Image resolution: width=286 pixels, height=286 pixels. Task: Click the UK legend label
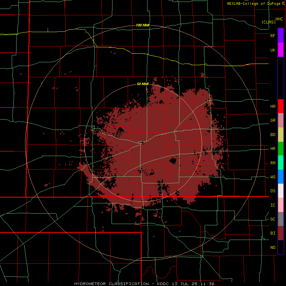pos(273,50)
